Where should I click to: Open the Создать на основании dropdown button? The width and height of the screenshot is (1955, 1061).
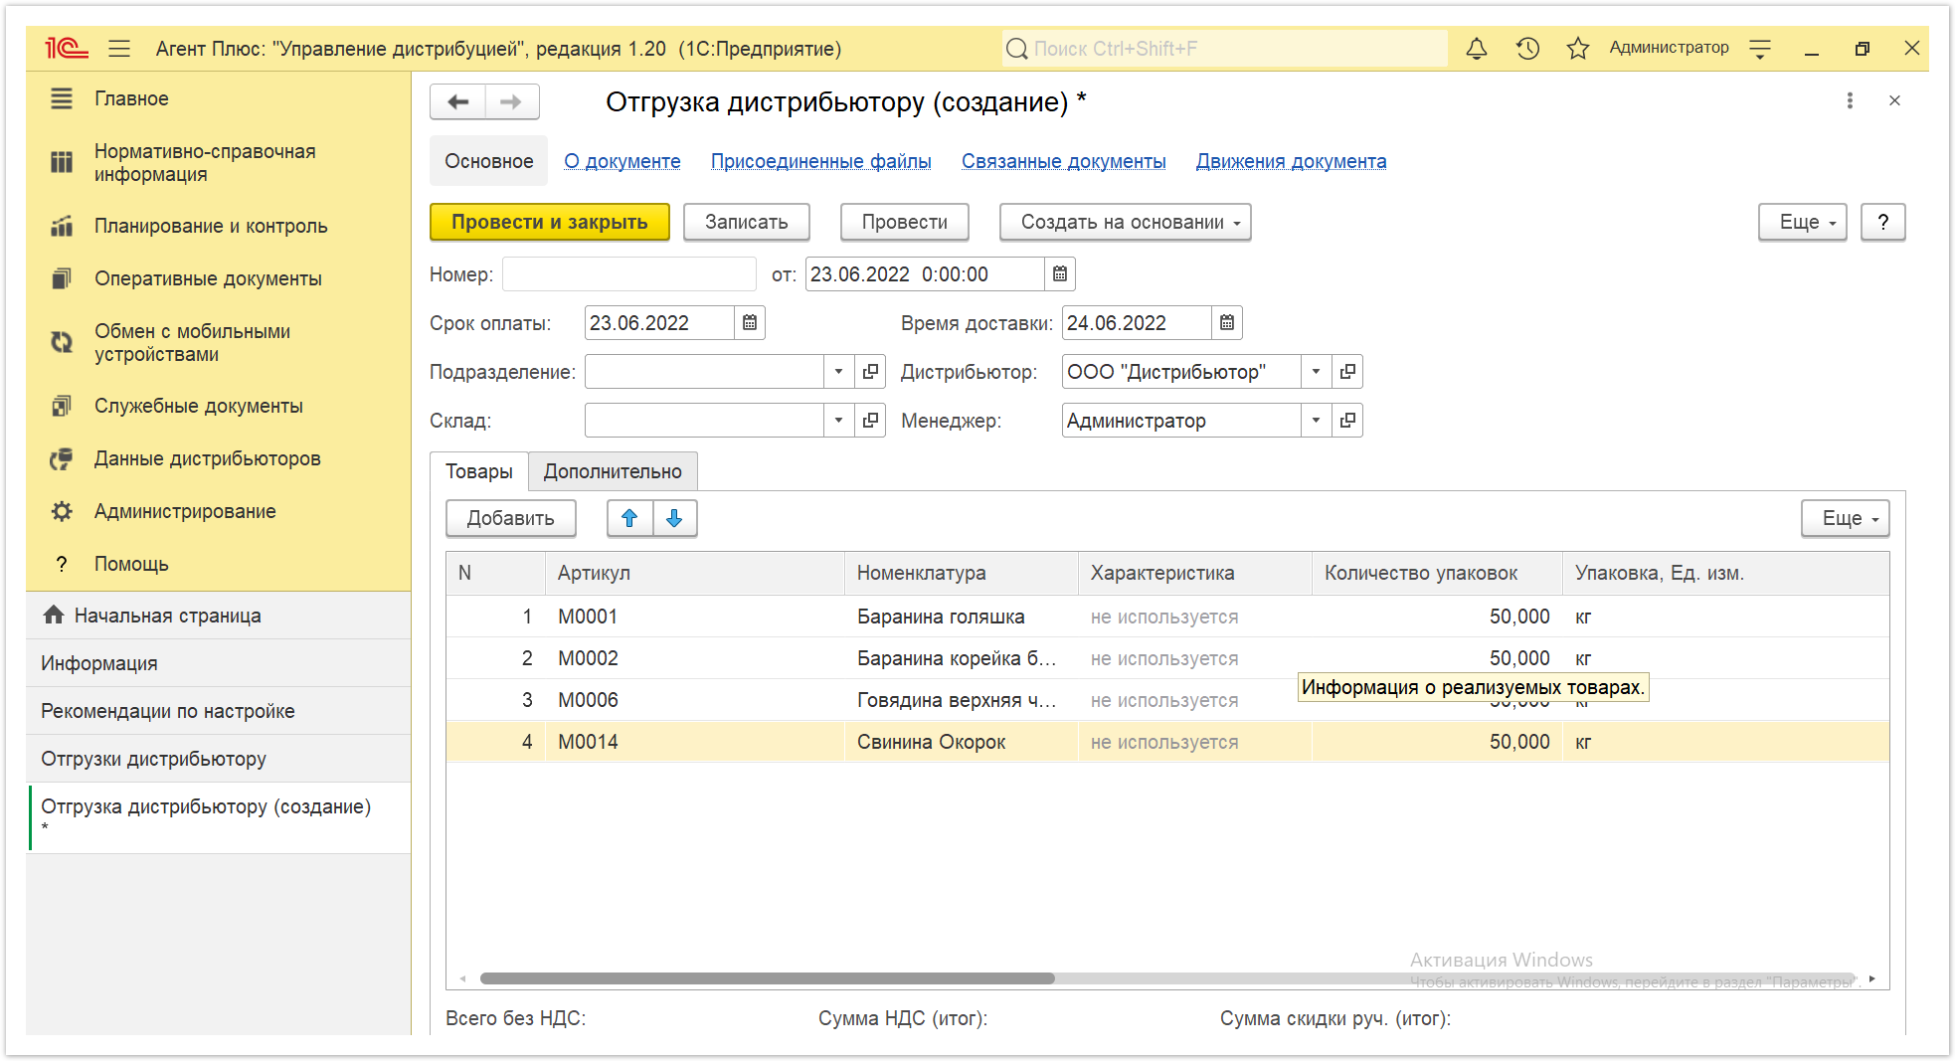1125,222
